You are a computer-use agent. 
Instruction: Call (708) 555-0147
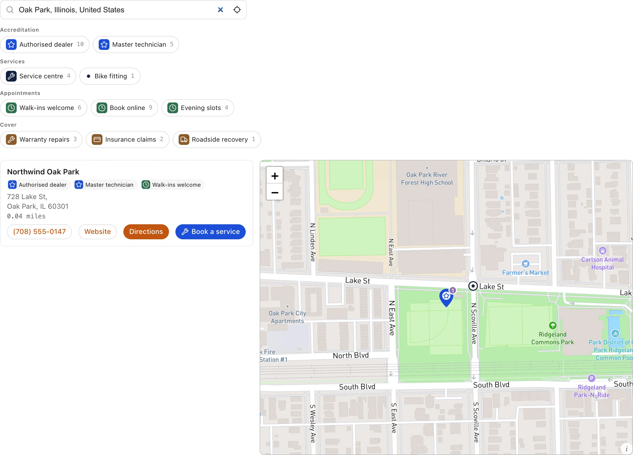pos(39,232)
